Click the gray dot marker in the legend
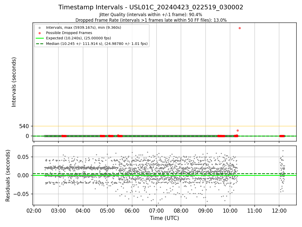Viewport: 302px width, 227px height. tap(39, 27)
